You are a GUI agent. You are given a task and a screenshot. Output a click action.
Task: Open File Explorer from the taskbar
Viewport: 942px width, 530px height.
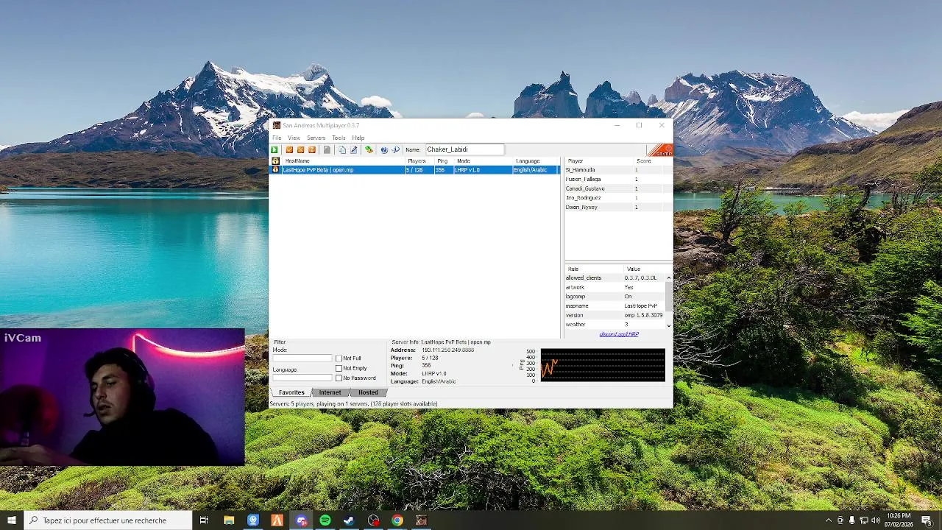click(x=229, y=520)
